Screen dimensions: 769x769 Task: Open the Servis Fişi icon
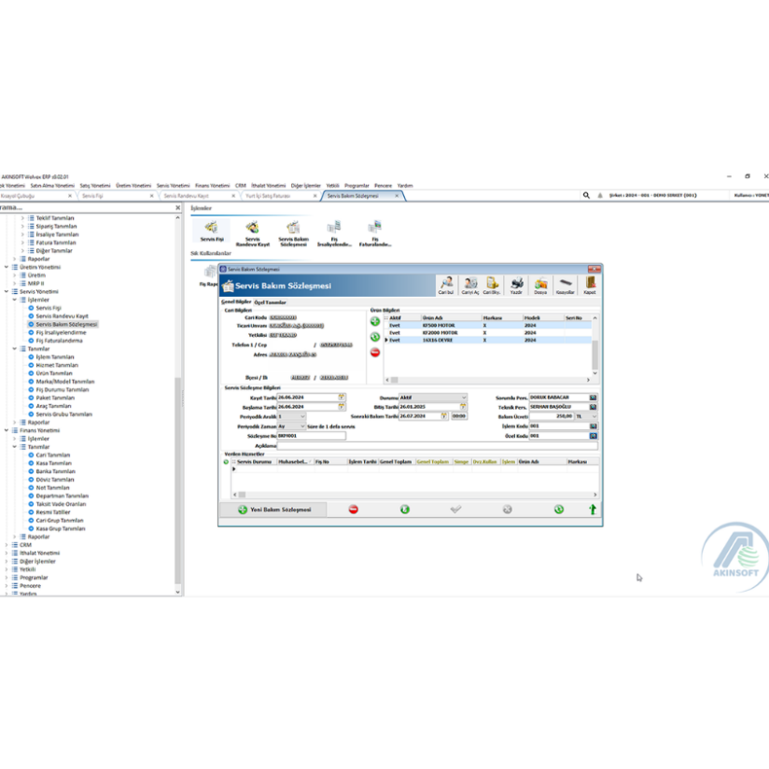(x=210, y=229)
